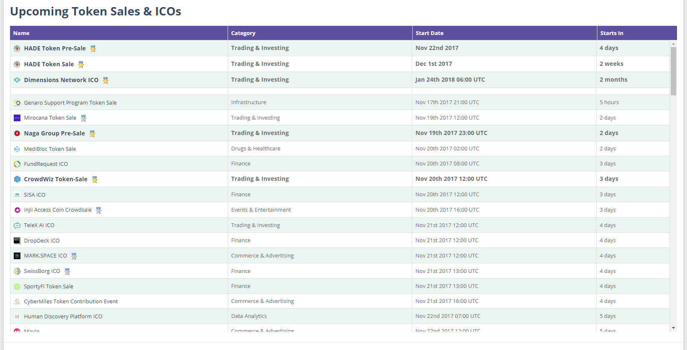Click the HADE Token Sale logo icon
This screenshot has width=687, height=350.
pyautogui.click(x=17, y=65)
